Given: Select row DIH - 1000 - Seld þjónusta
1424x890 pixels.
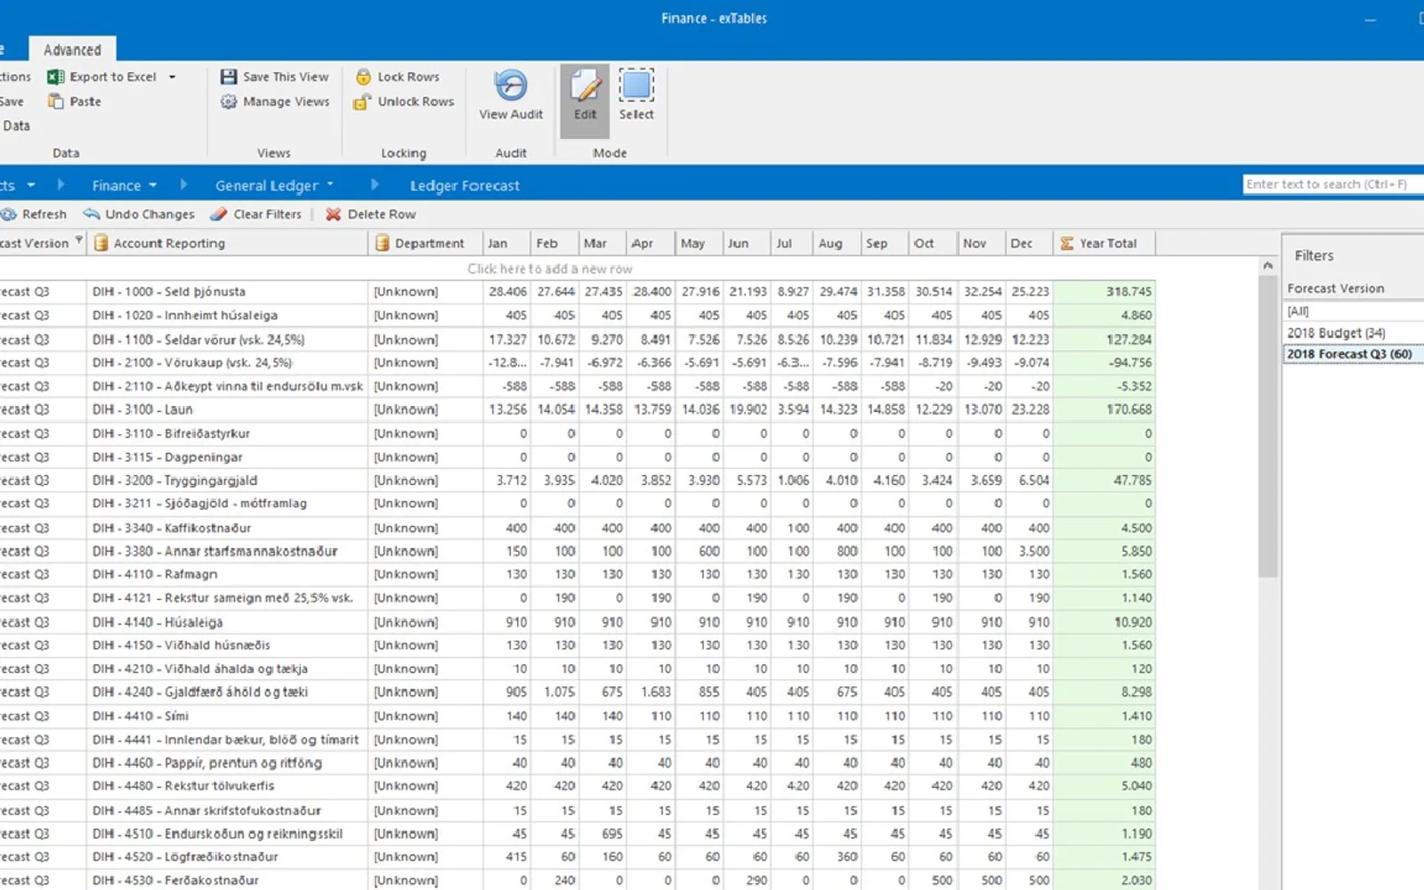Looking at the screenshot, I should [578, 292].
